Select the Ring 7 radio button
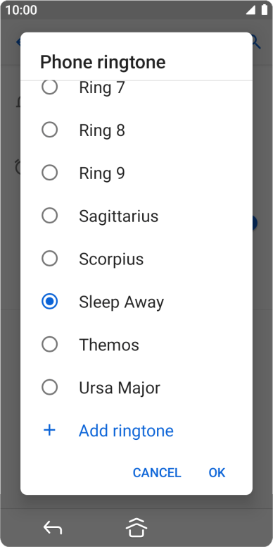 coord(49,87)
